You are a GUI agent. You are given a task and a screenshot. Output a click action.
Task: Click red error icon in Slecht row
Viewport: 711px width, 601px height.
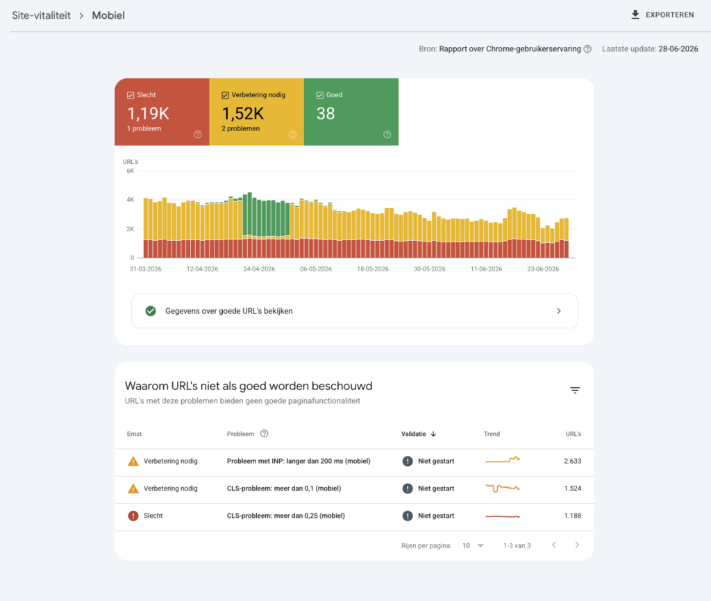click(x=133, y=516)
